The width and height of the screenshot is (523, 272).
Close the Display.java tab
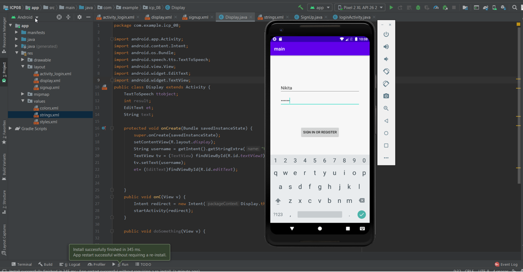click(x=251, y=17)
